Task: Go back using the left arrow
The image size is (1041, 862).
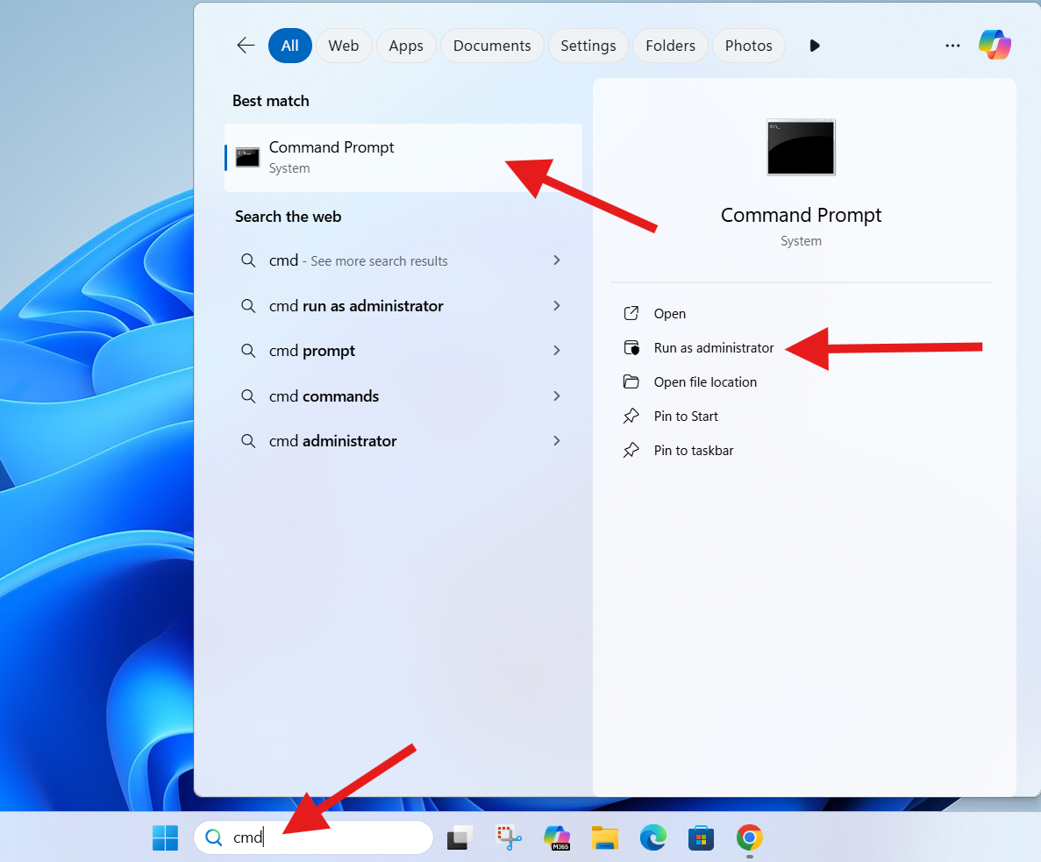Action: coord(246,46)
